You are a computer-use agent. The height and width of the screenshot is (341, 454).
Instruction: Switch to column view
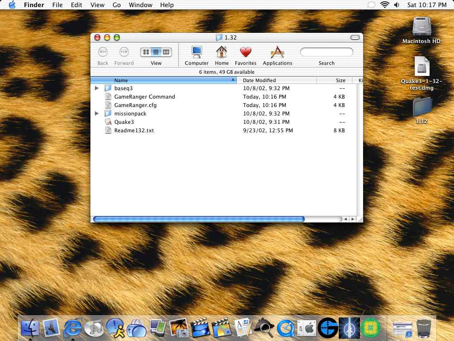pos(166,52)
